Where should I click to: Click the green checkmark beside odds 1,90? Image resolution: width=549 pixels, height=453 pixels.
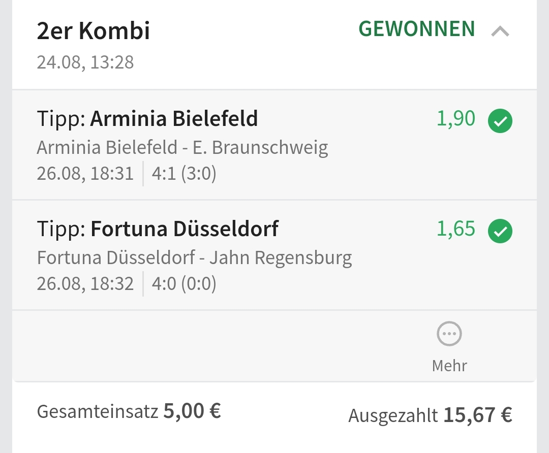pyautogui.click(x=500, y=121)
